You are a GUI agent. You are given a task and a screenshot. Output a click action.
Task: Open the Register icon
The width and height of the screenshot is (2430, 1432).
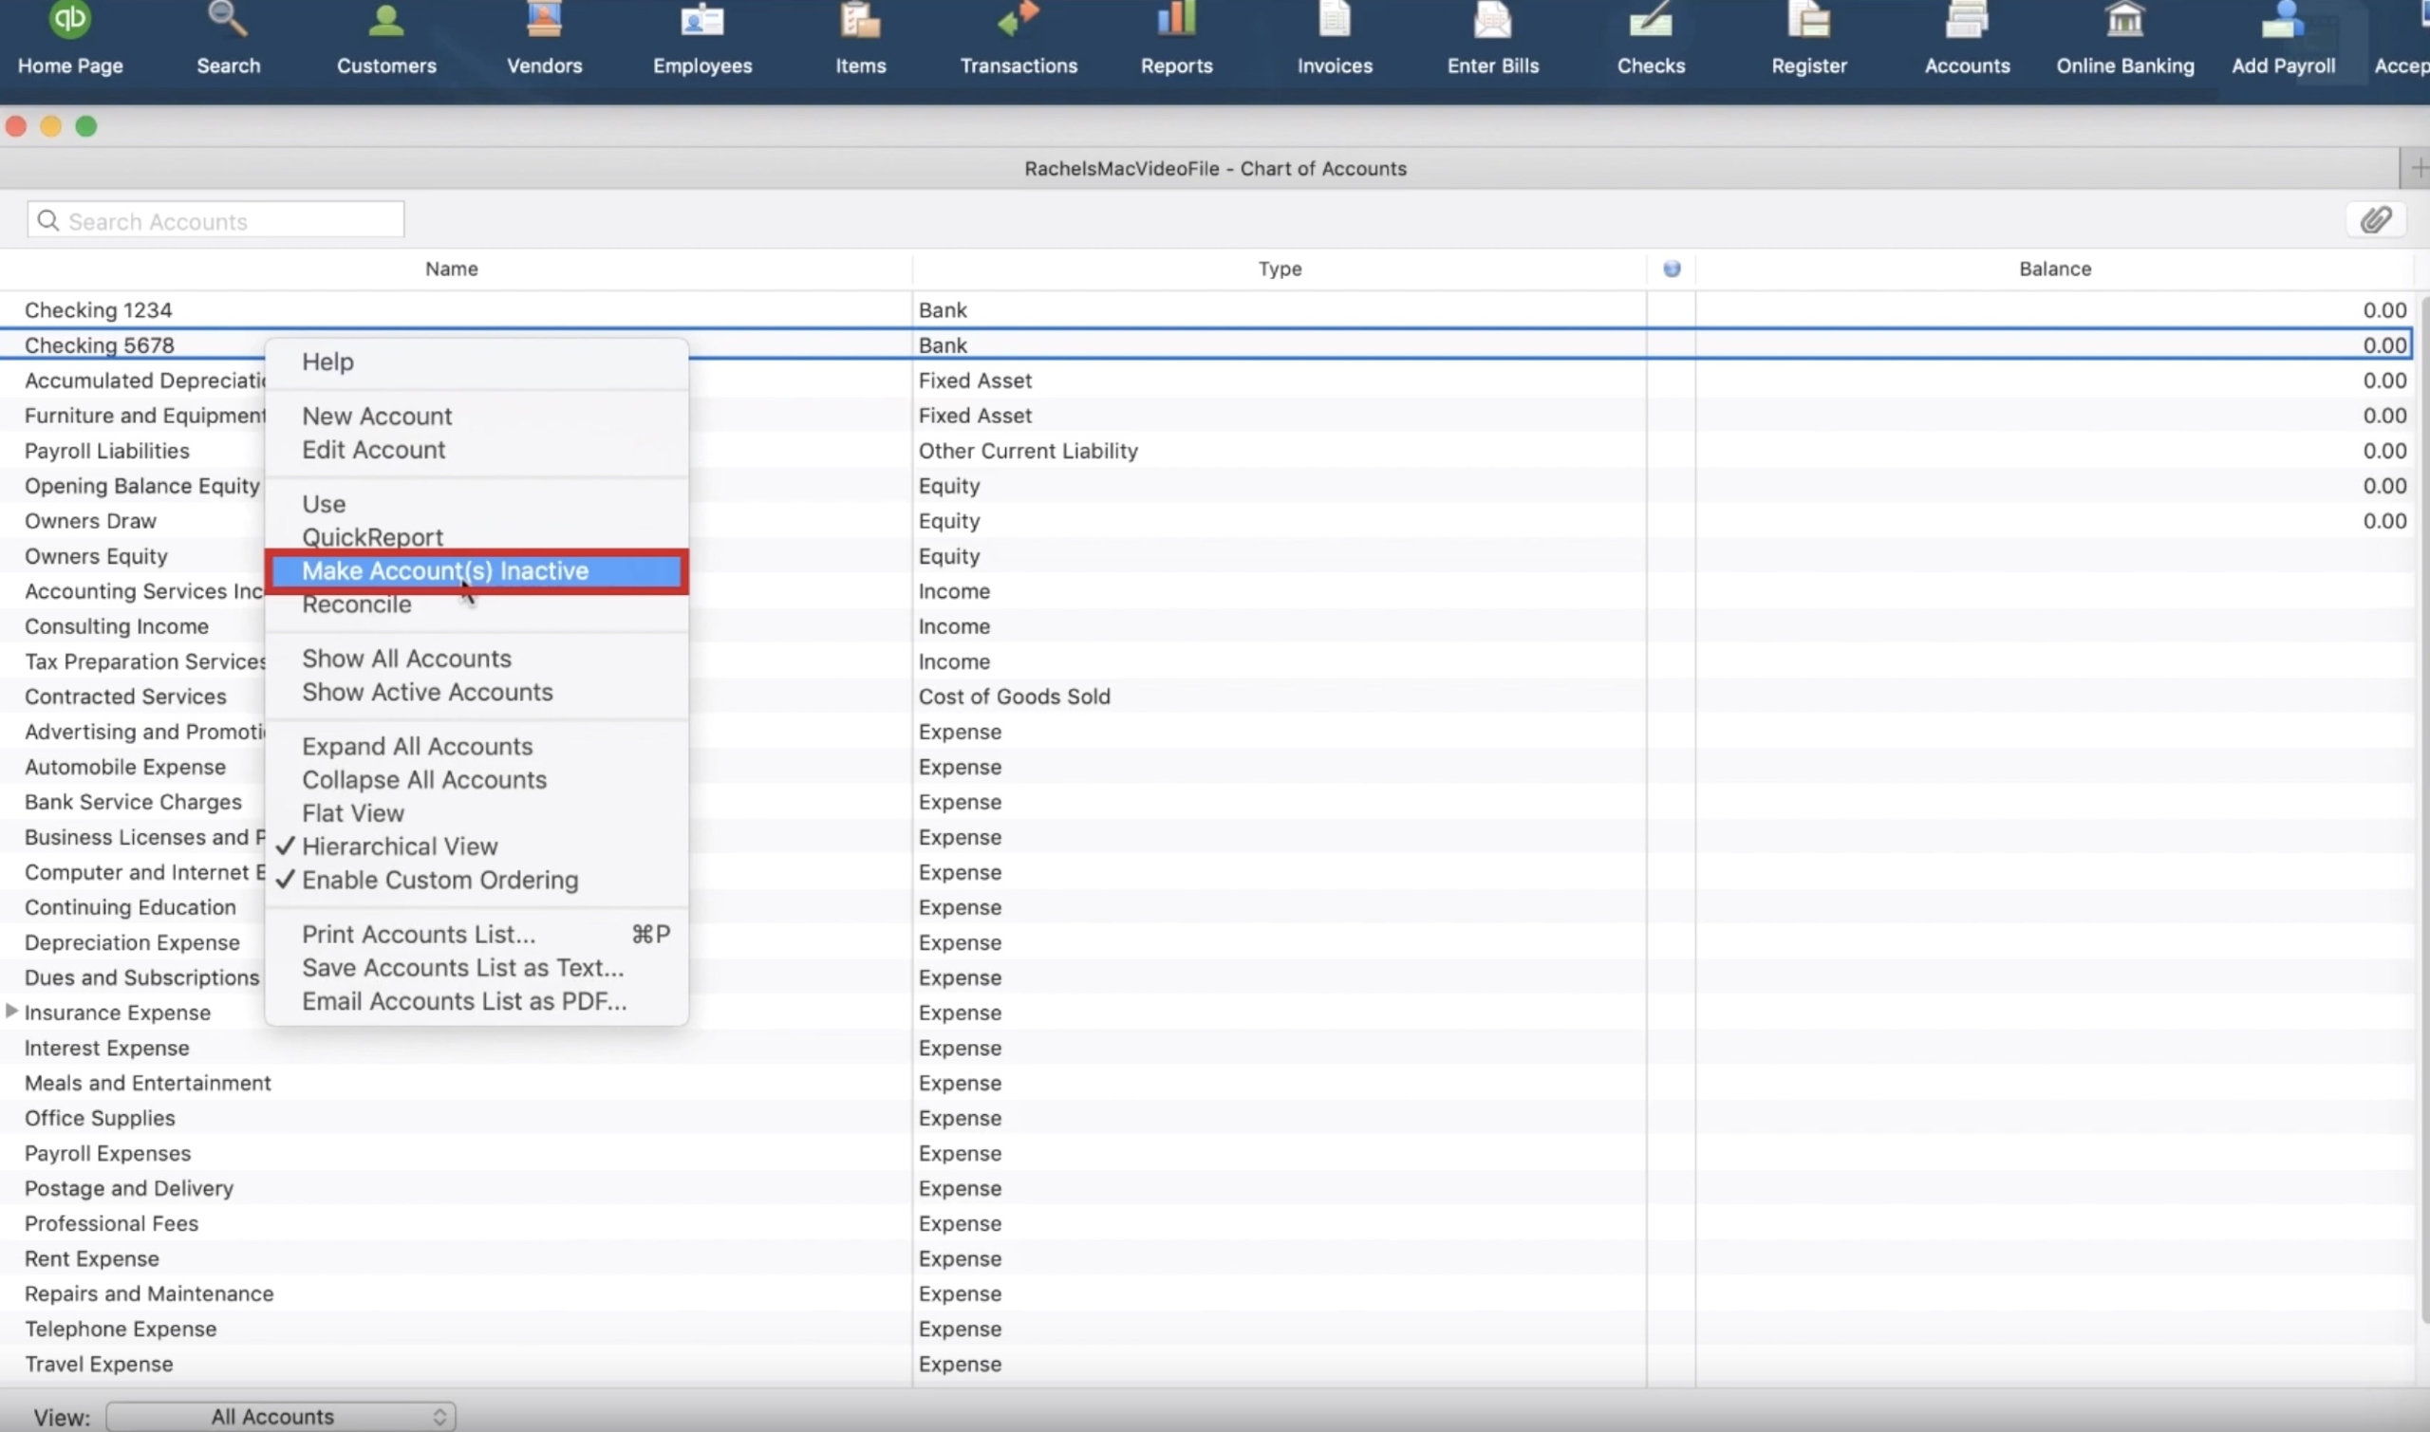pyautogui.click(x=1808, y=39)
